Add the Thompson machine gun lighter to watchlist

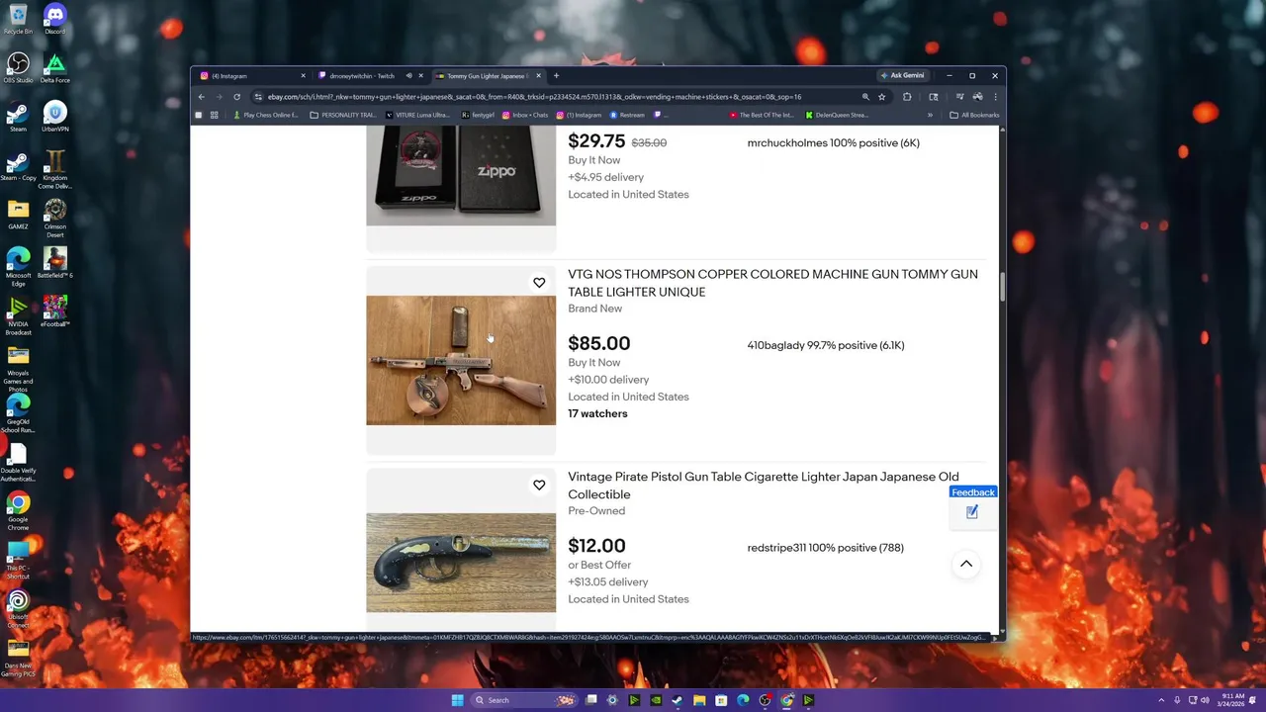tap(539, 283)
